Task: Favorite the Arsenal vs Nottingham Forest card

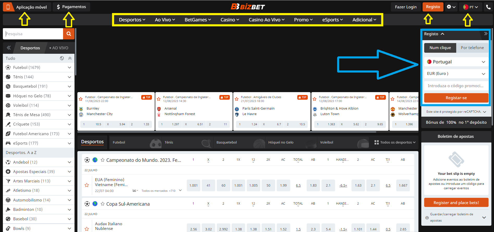Action: [159, 99]
